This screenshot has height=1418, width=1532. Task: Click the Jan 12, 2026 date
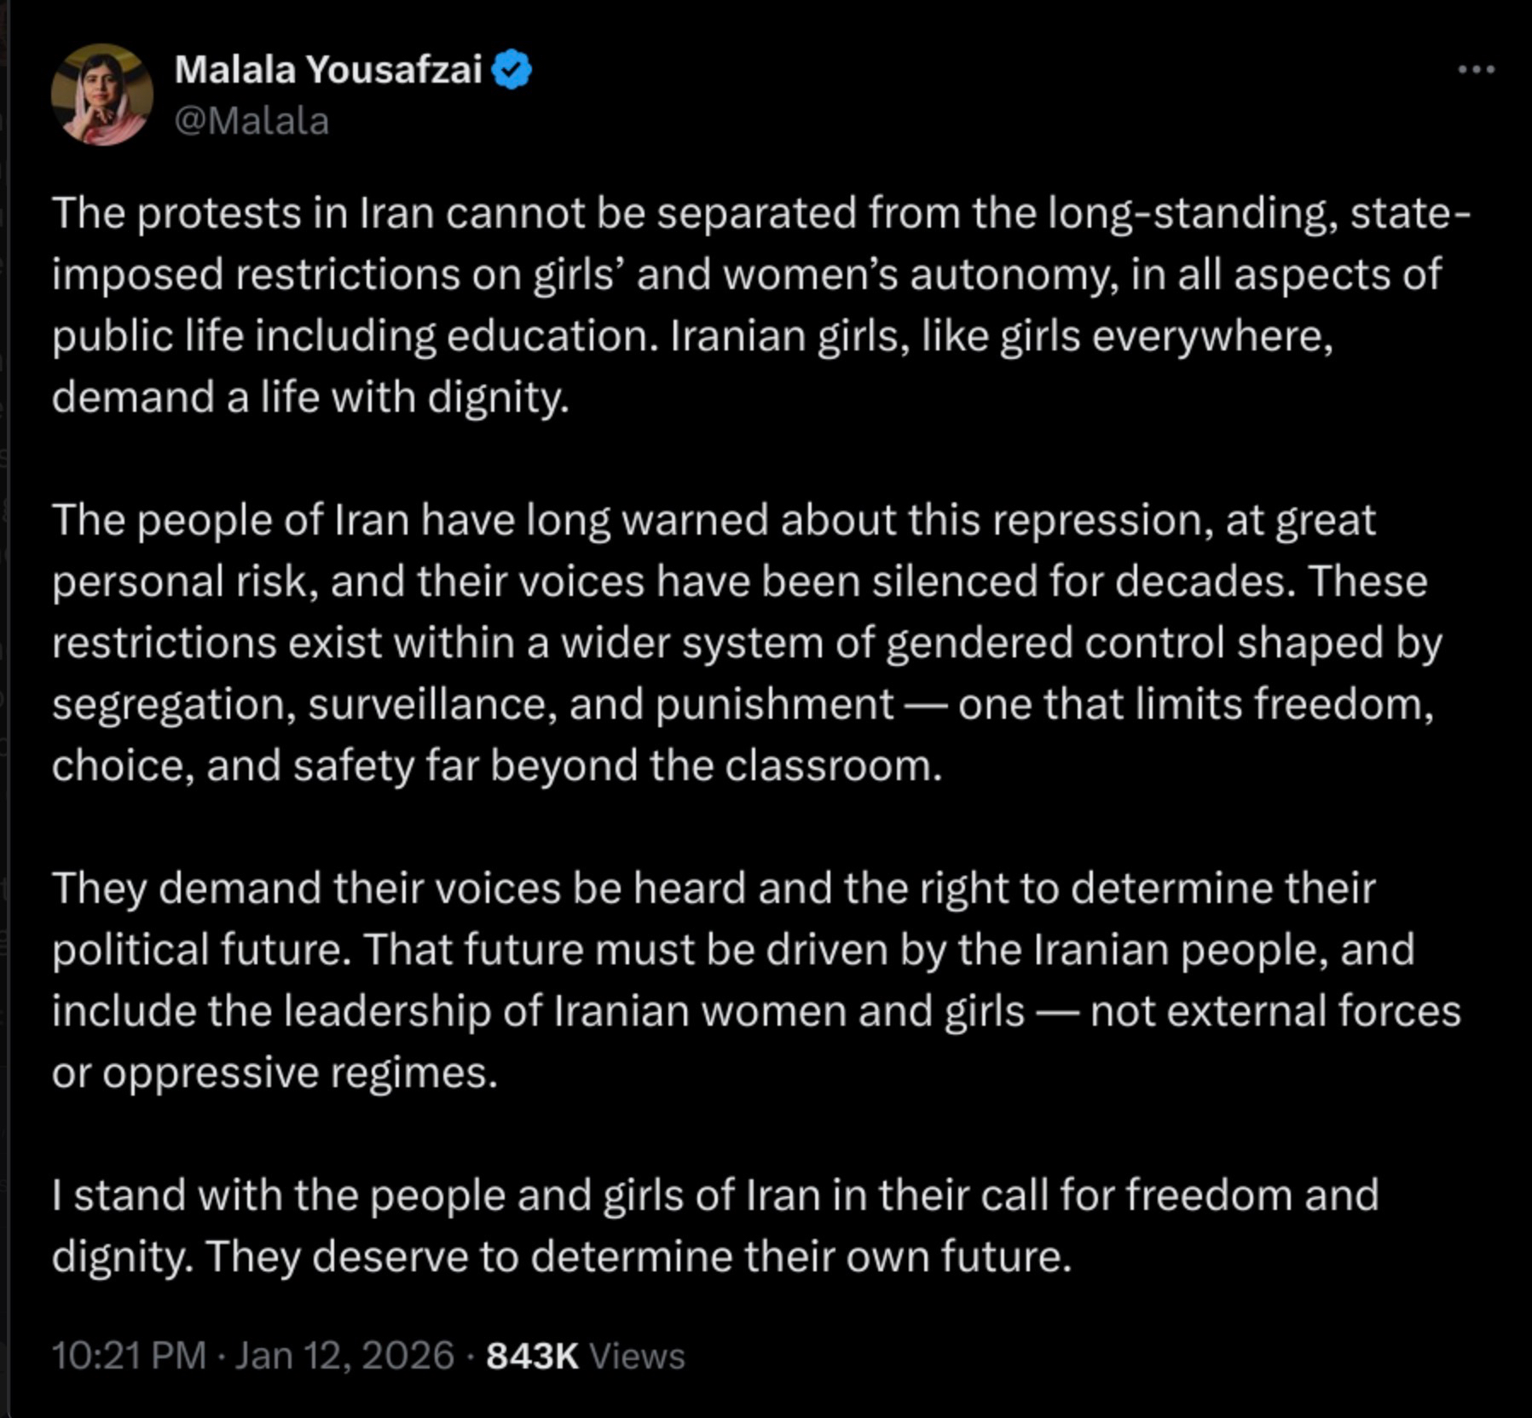(x=344, y=1355)
